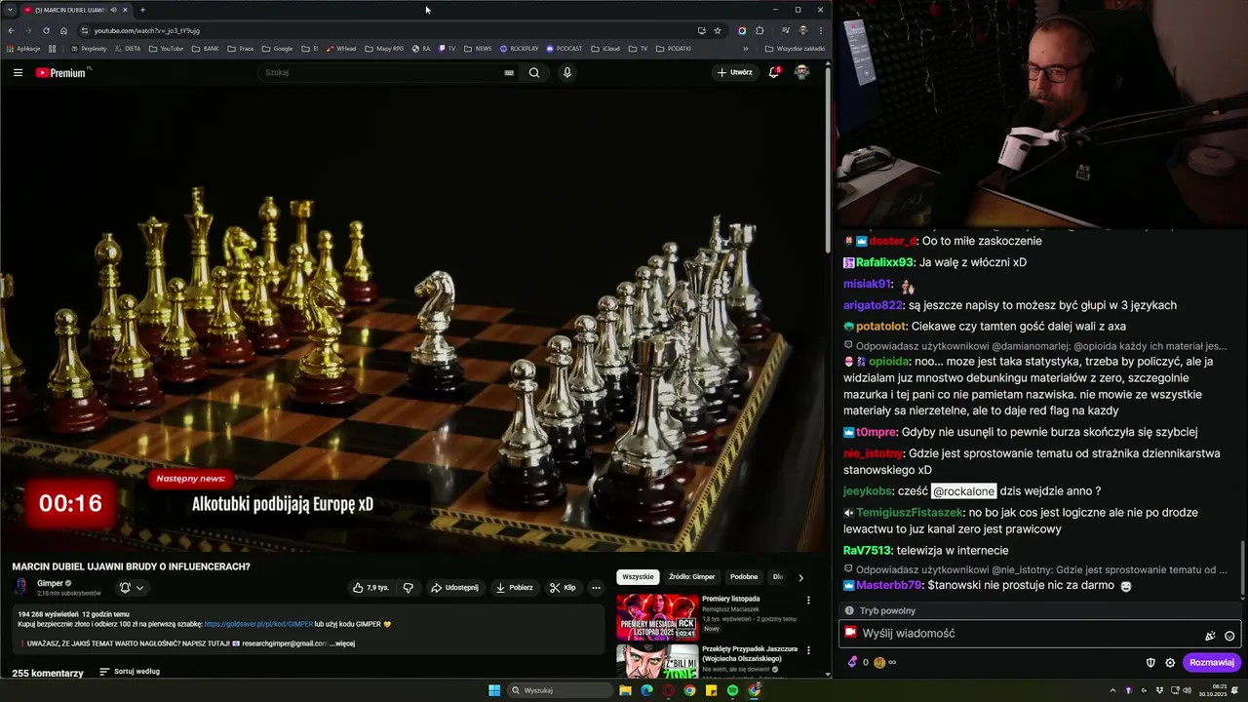Viewport: 1248px width, 702px height.
Task: Click Twitch moderator shield icon
Action: 1150,662
